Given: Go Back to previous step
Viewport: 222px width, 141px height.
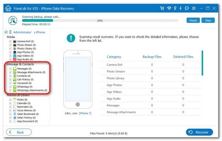Looking at the screenshot, I should coord(19,132).
